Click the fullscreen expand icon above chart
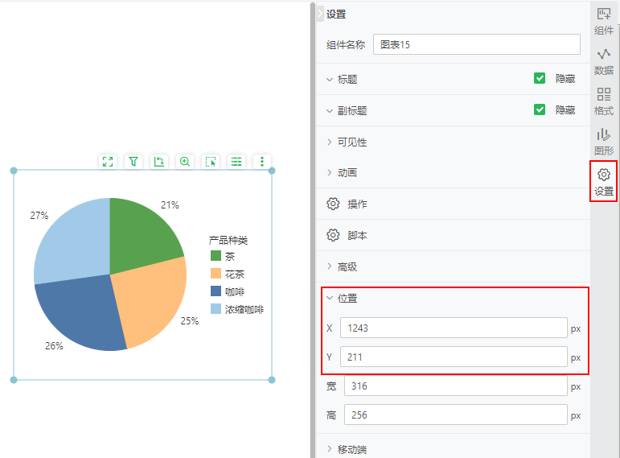This screenshot has width=620, height=458. click(x=108, y=162)
